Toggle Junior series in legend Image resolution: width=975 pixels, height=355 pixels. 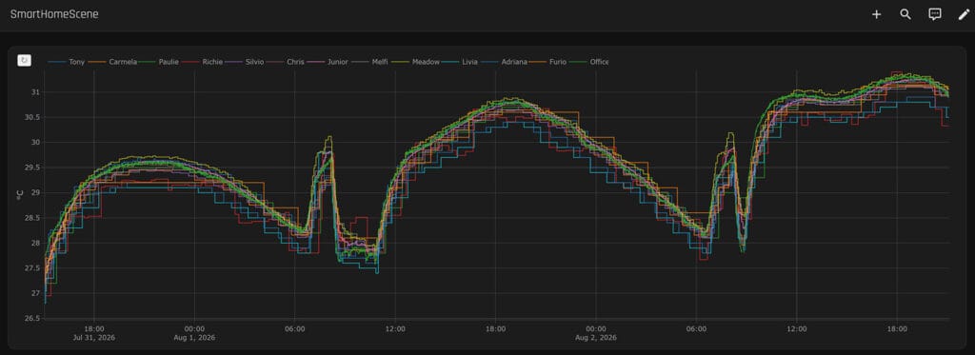(328, 62)
